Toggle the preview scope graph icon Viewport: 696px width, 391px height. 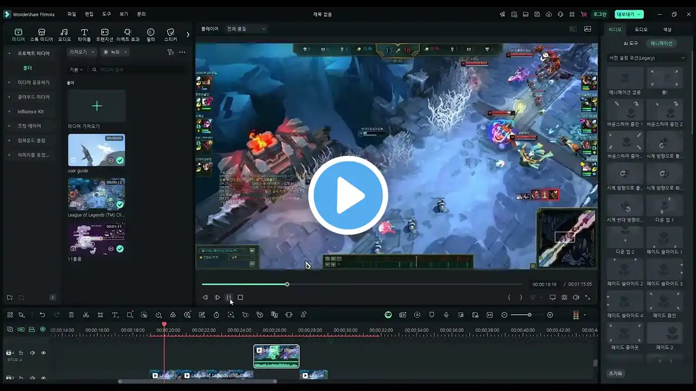point(588,29)
